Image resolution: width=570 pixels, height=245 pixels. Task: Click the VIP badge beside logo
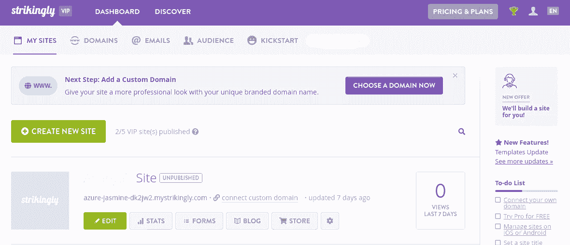(x=66, y=11)
